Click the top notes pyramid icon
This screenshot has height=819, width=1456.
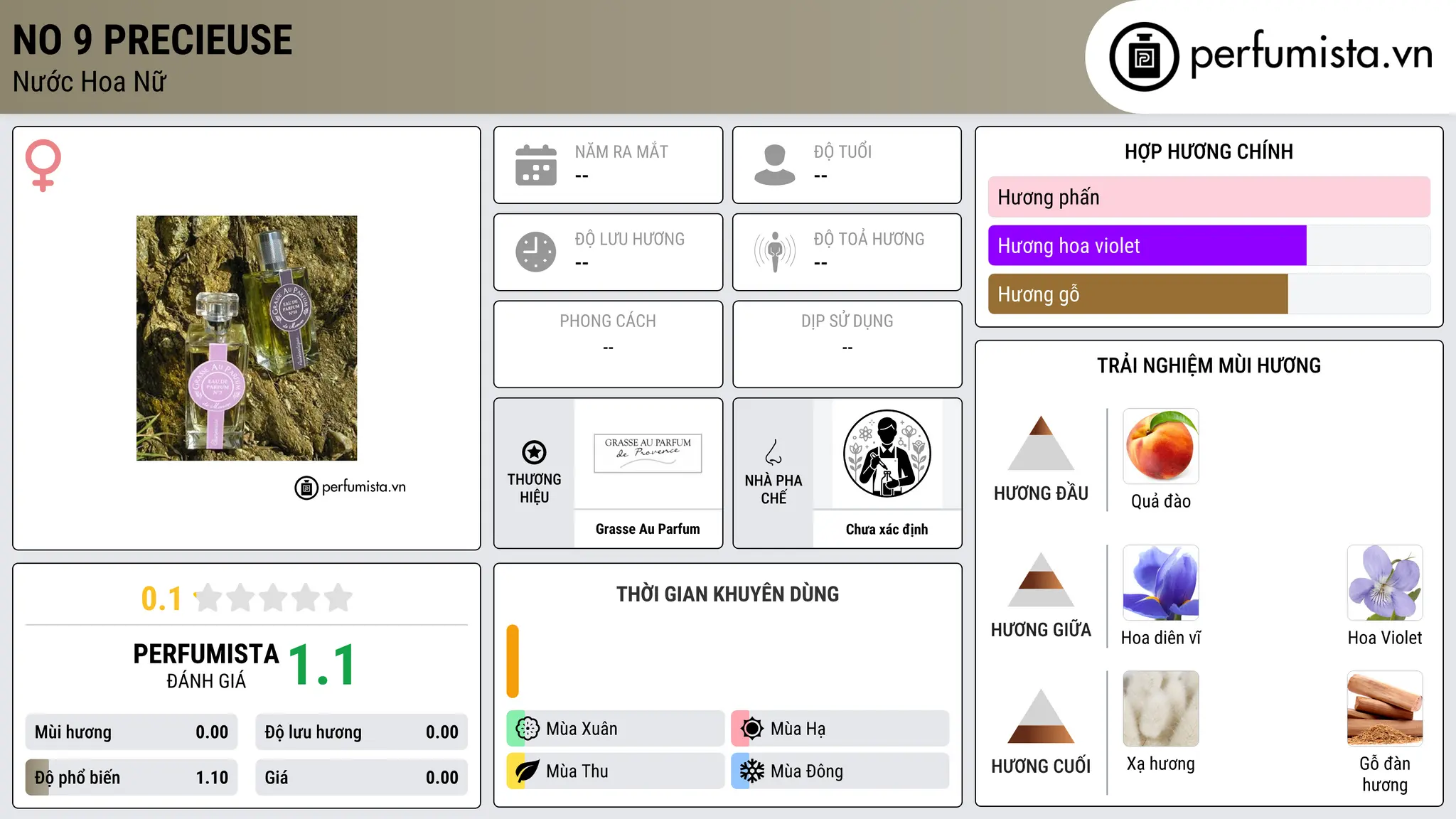point(1041,443)
